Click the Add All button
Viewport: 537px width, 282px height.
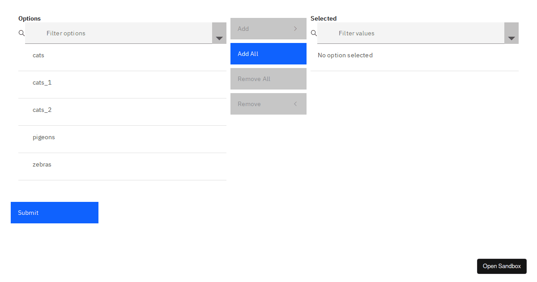click(x=268, y=53)
